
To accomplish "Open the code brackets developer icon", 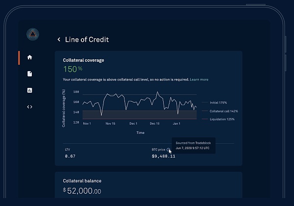I will [29, 106].
